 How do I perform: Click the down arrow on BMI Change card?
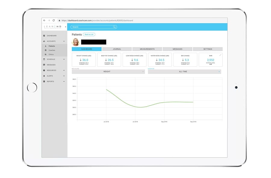coord(183,60)
